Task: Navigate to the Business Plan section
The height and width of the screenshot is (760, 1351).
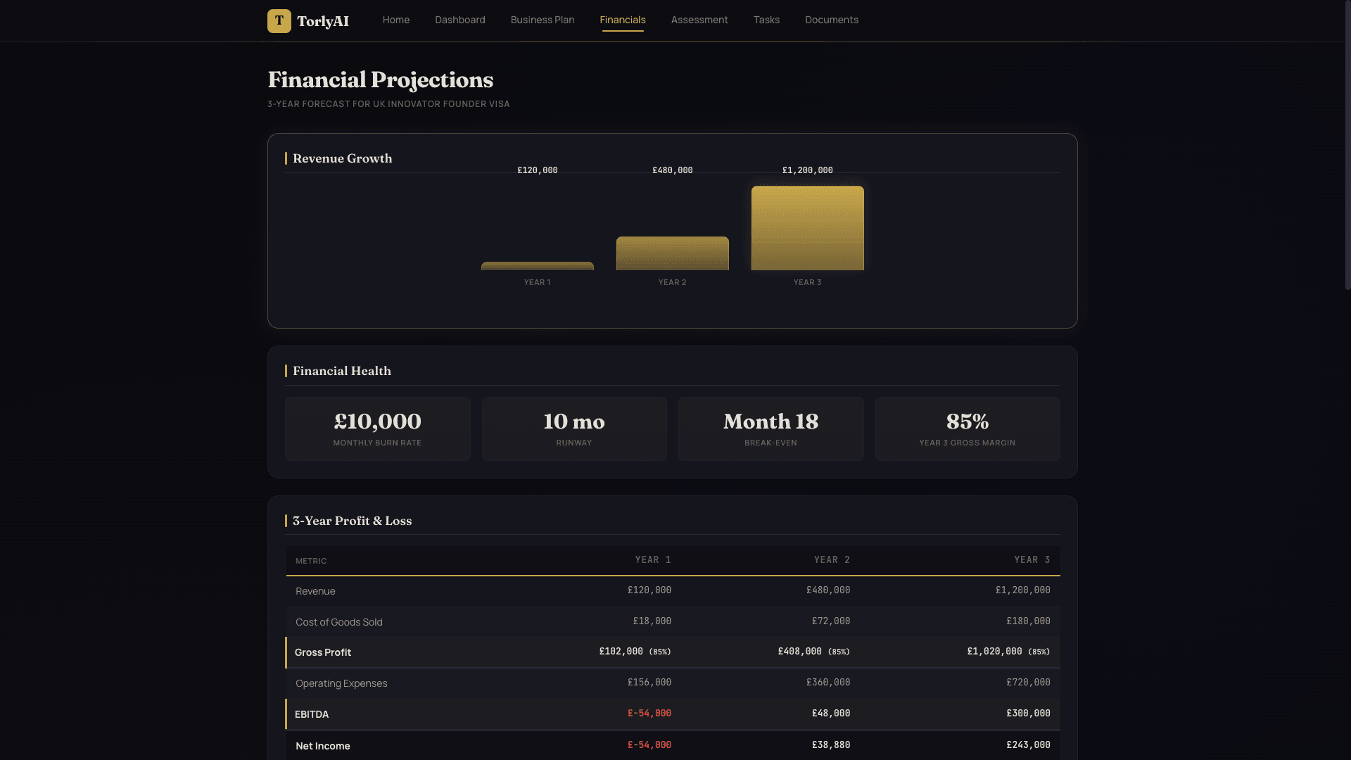Action: [x=542, y=20]
